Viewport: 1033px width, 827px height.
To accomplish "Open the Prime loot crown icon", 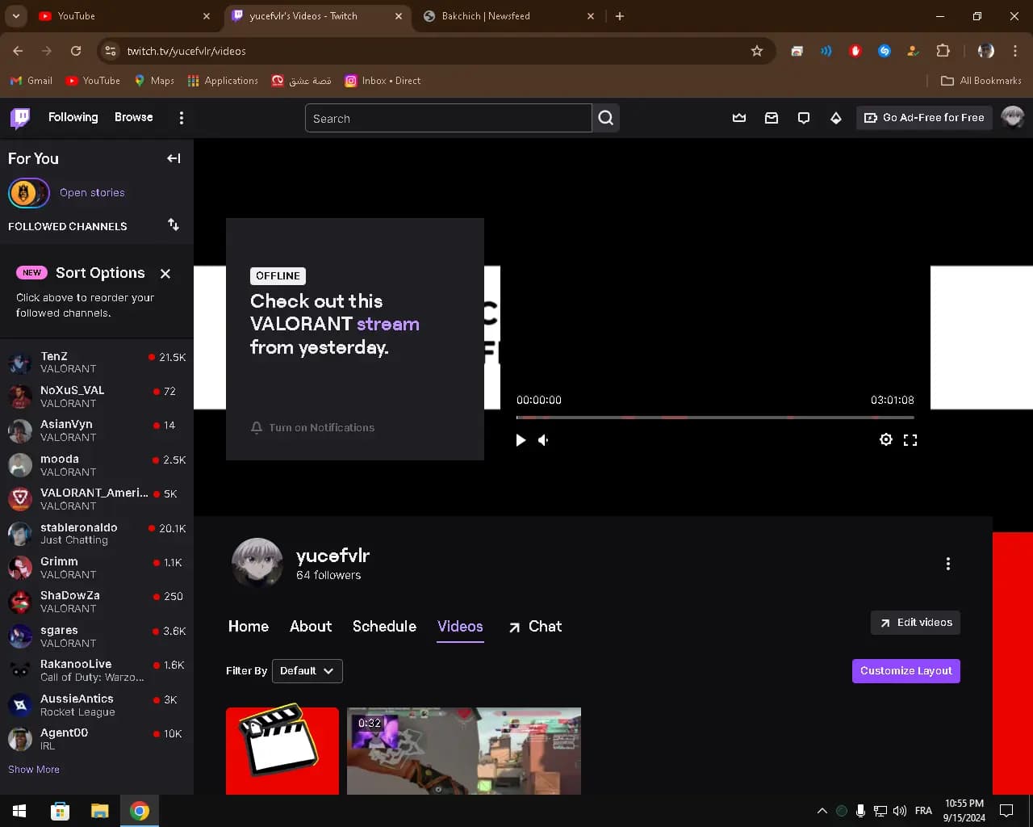I will coord(739,118).
